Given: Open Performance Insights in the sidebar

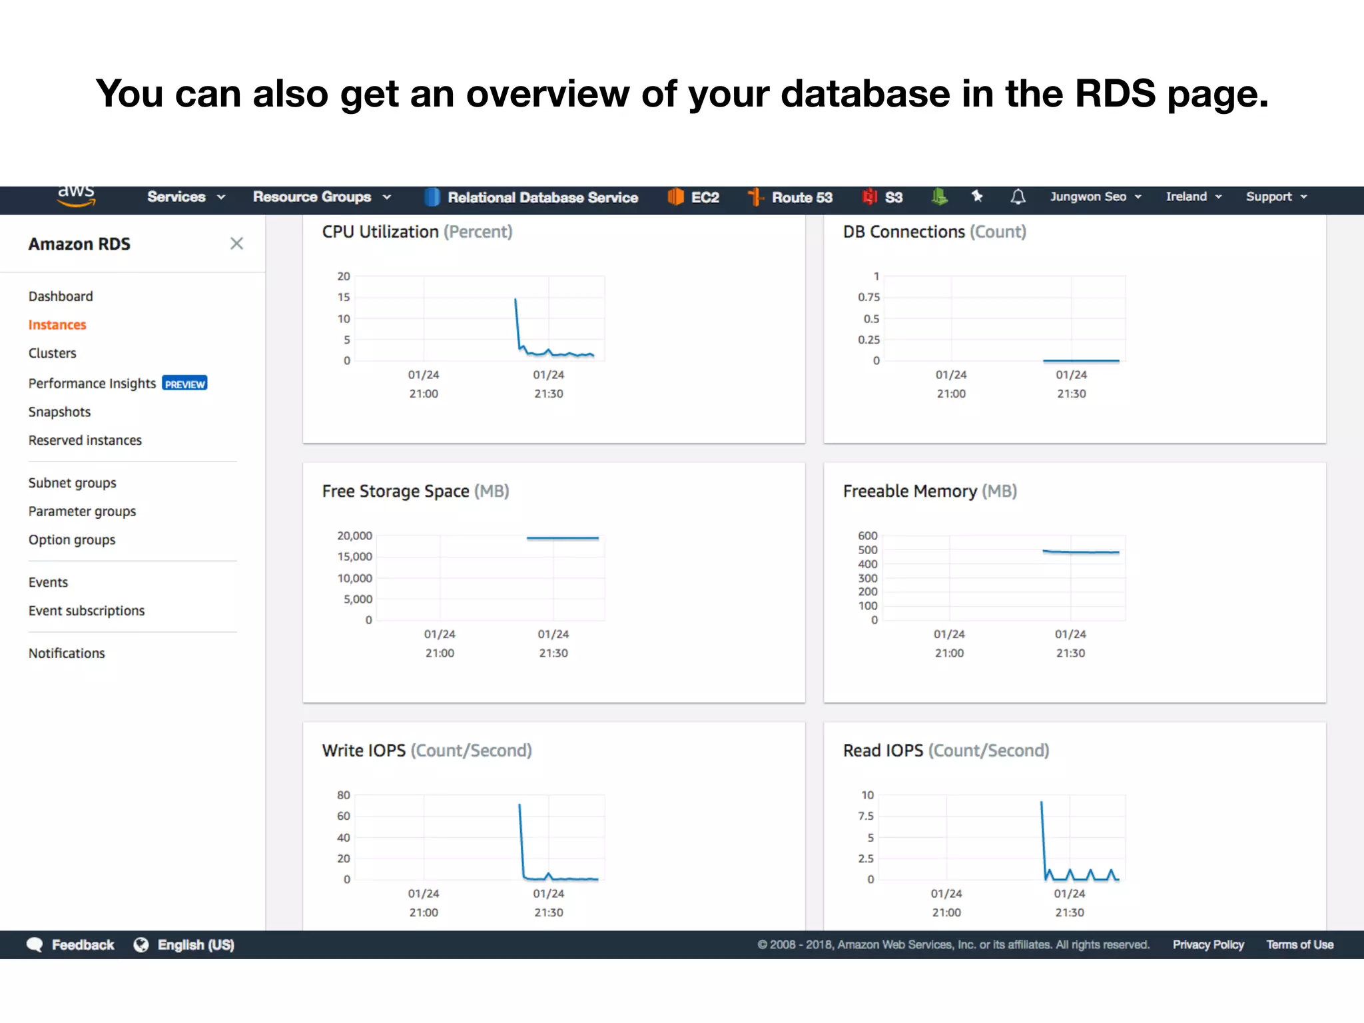Looking at the screenshot, I should coord(92,384).
